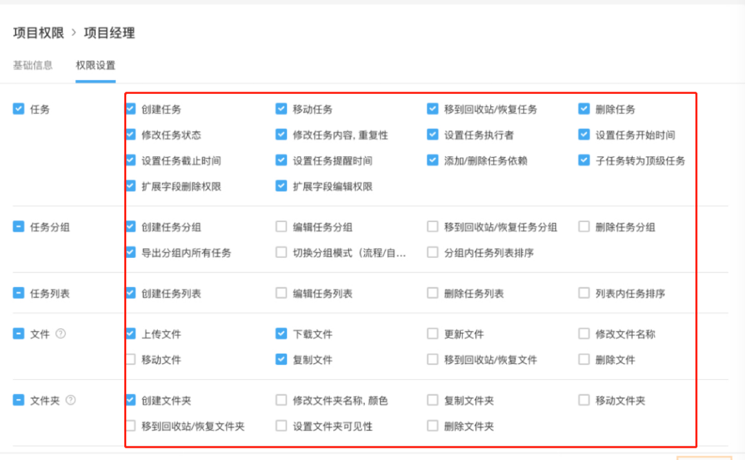Screen dimensions: 745x460
Task: Check the 删除文件 checkbox
Action: pyautogui.click(x=584, y=359)
